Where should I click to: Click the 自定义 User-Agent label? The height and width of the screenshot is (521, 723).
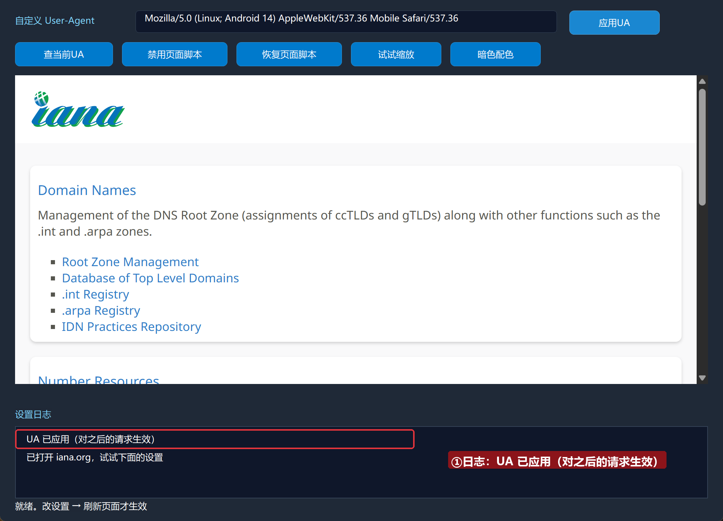tap(55, 21)
